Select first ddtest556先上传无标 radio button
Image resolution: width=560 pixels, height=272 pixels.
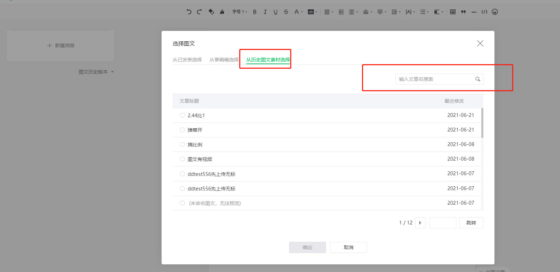tap(182, 174)
